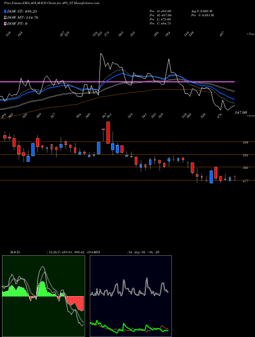Click the Avg V: 0.005 M value
Viewport: 255px width, 337px height.
(201, 11)
